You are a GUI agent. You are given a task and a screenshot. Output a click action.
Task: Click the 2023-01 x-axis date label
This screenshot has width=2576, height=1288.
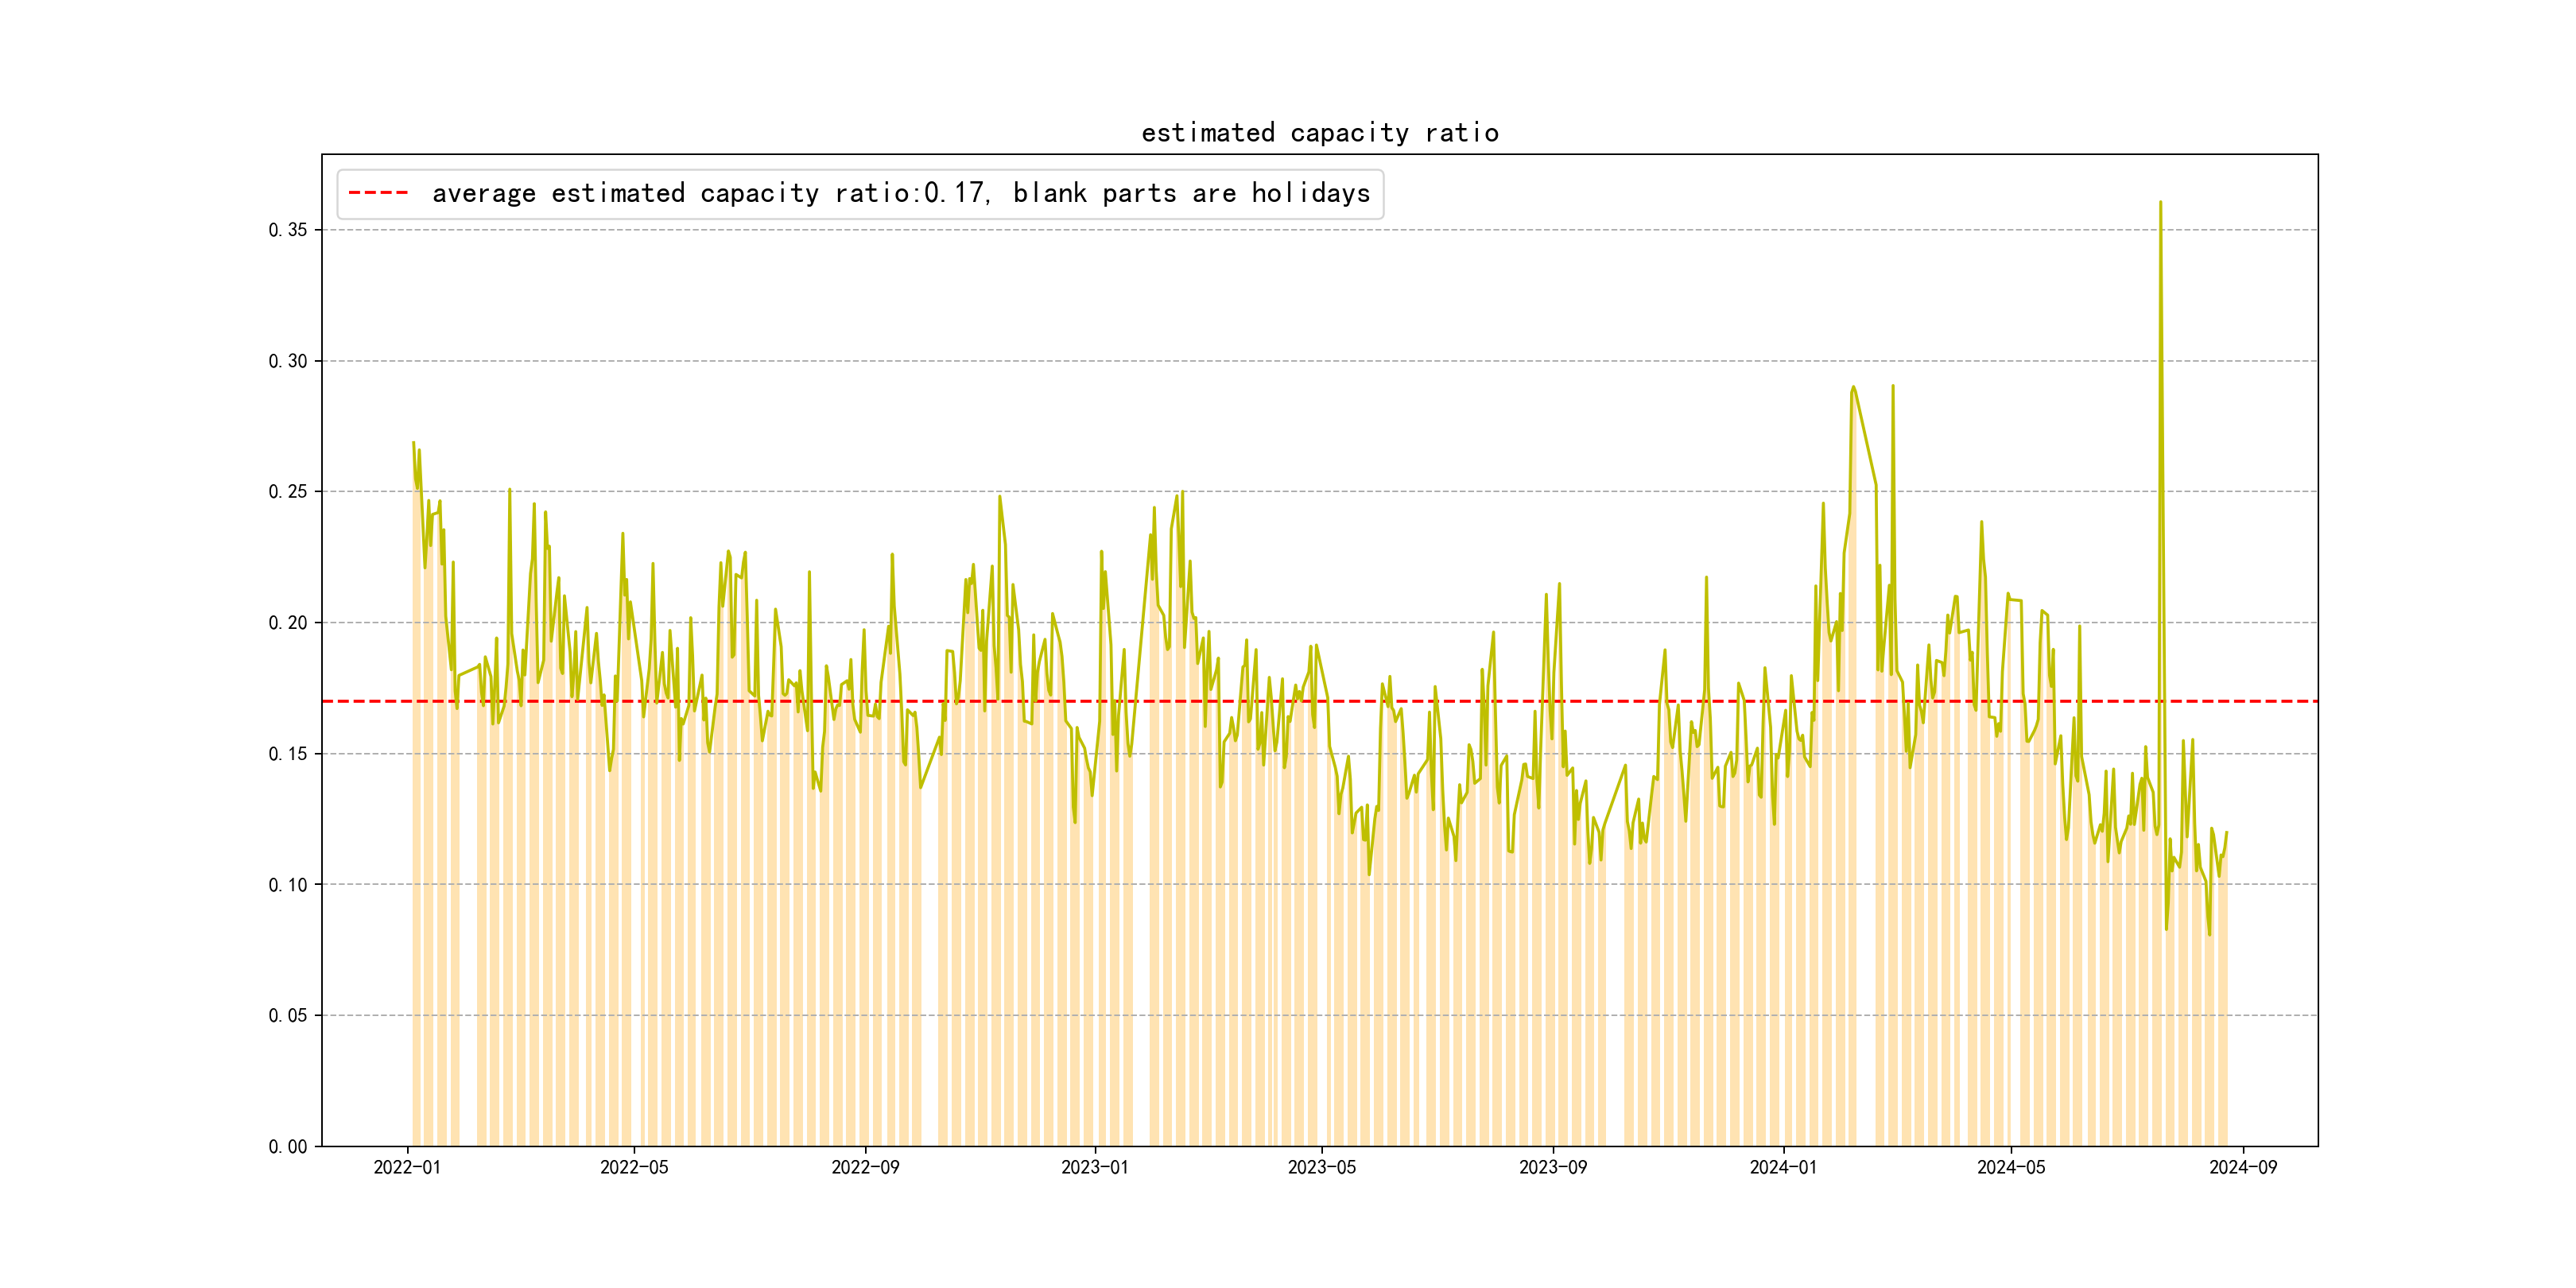point(1095,1168)
